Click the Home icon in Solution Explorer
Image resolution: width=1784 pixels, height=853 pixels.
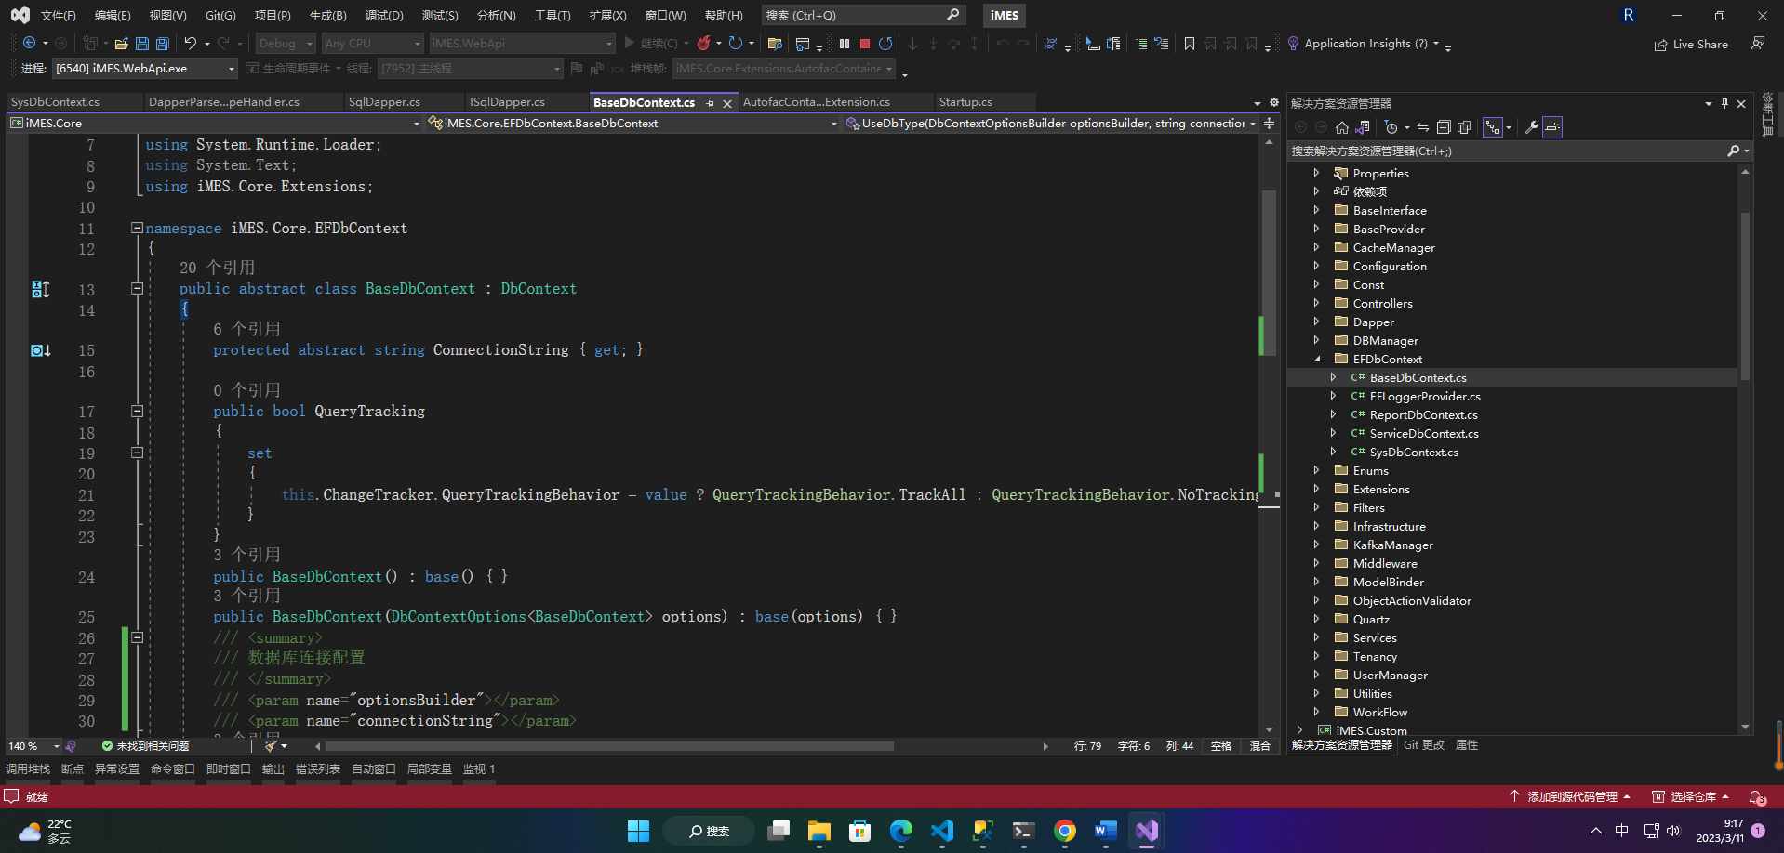pos(1341,127)
